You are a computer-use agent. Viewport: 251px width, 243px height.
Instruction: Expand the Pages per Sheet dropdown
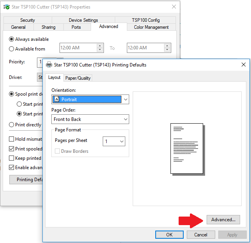[x=114, y=141]
